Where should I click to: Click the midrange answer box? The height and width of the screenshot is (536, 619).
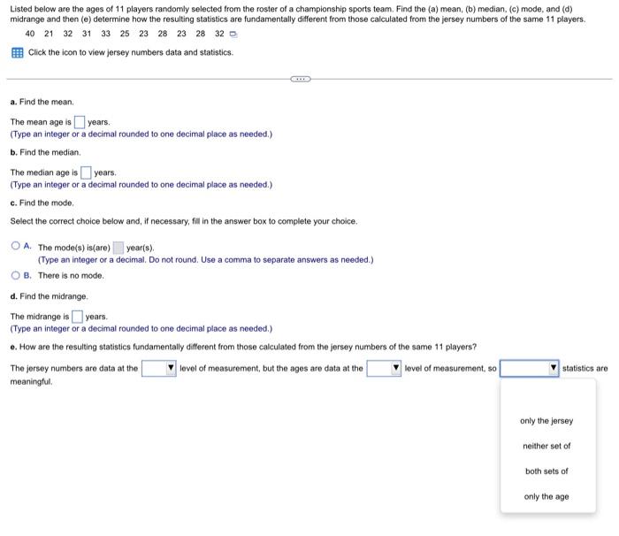(x=77, y=317)
